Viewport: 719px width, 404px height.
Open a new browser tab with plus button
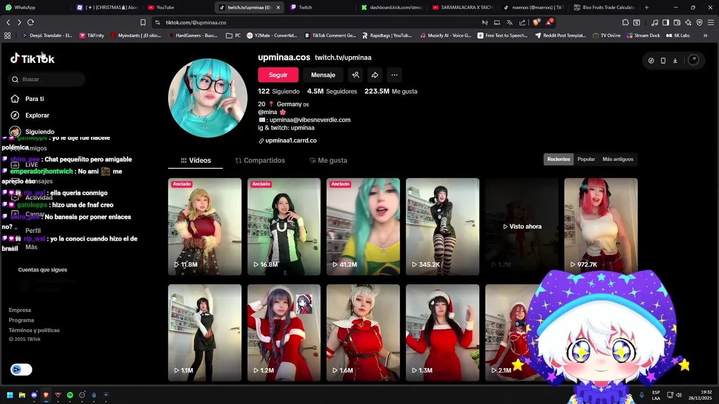647,7
